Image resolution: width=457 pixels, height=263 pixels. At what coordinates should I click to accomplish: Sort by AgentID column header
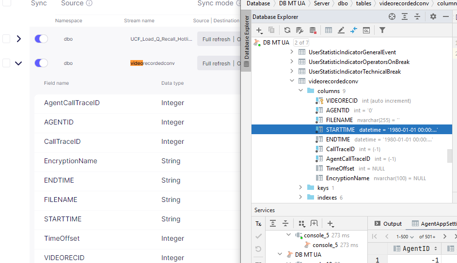pos(415,248)
